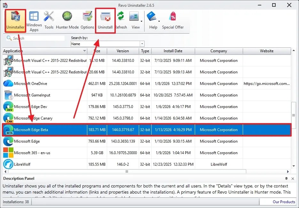299x208 pixels.
Task: Open the Search by dropdown
Action: tap(142, 44)
